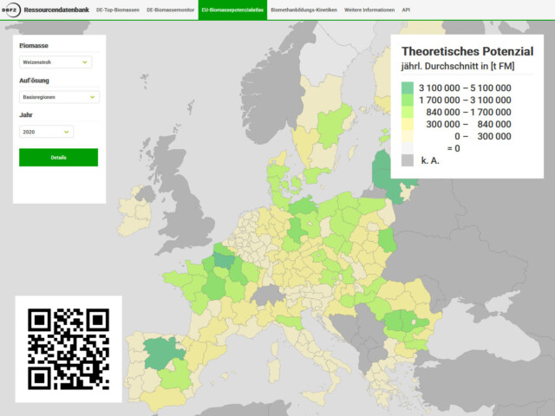
Task: Go to the DE-Top-Biomassen tab
Action: [x=118, y=10]
